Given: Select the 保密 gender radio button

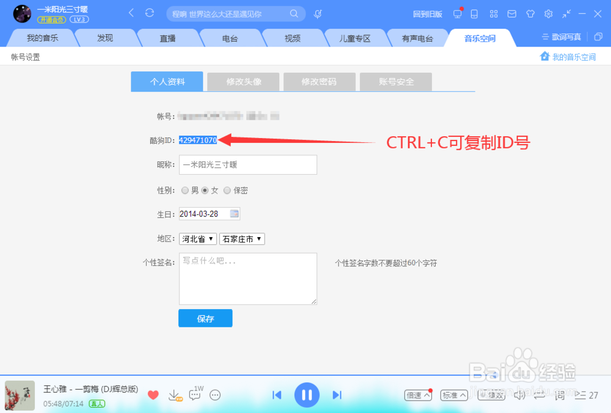Looking at the screenshot, I should click(227, 190).
